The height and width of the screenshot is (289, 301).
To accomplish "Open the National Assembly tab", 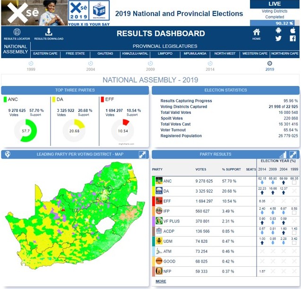I will [16, 49].
